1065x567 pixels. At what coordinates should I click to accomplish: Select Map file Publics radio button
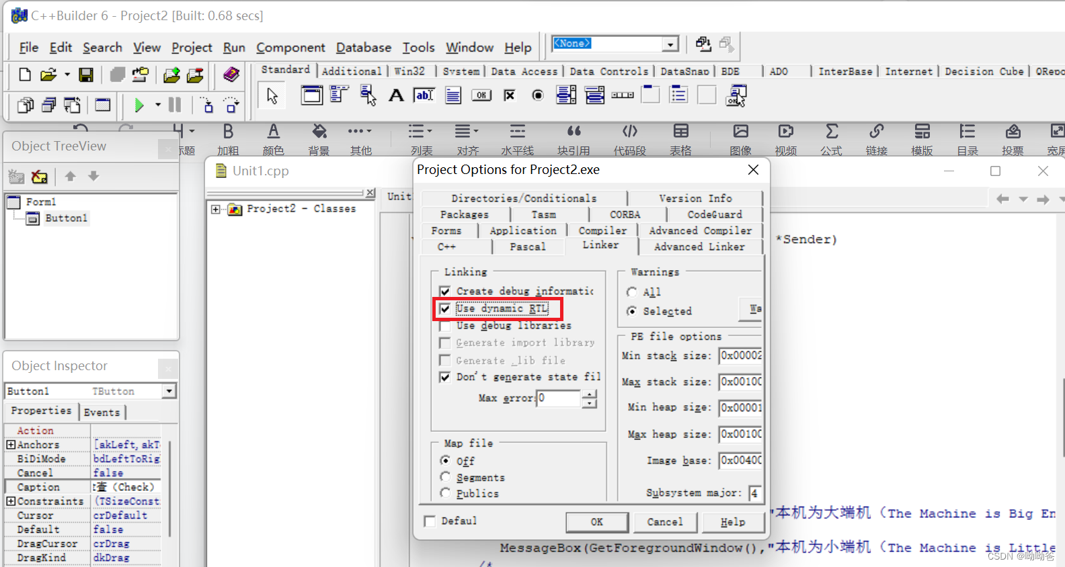coord(445,493)
